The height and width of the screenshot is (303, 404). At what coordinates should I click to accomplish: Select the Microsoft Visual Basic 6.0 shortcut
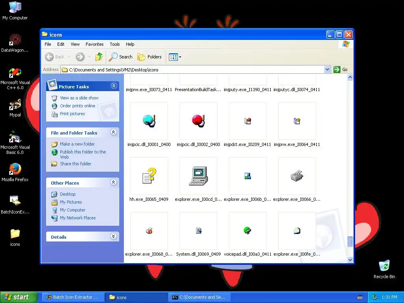tap(15, 143)
